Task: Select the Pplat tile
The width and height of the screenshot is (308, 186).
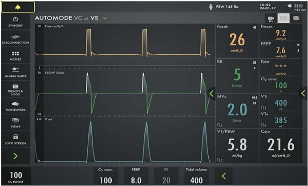Action: pos(281,67)
